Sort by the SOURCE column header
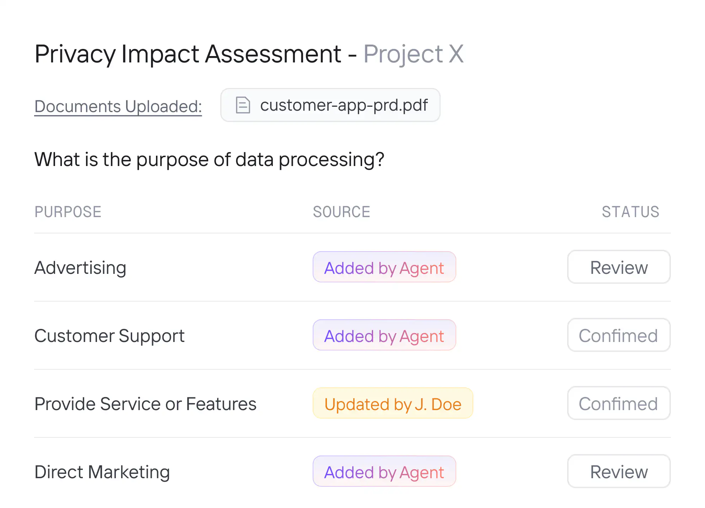The width and height of the screenshot is (705, 508). pyautogui.click(x=341, y=212)
